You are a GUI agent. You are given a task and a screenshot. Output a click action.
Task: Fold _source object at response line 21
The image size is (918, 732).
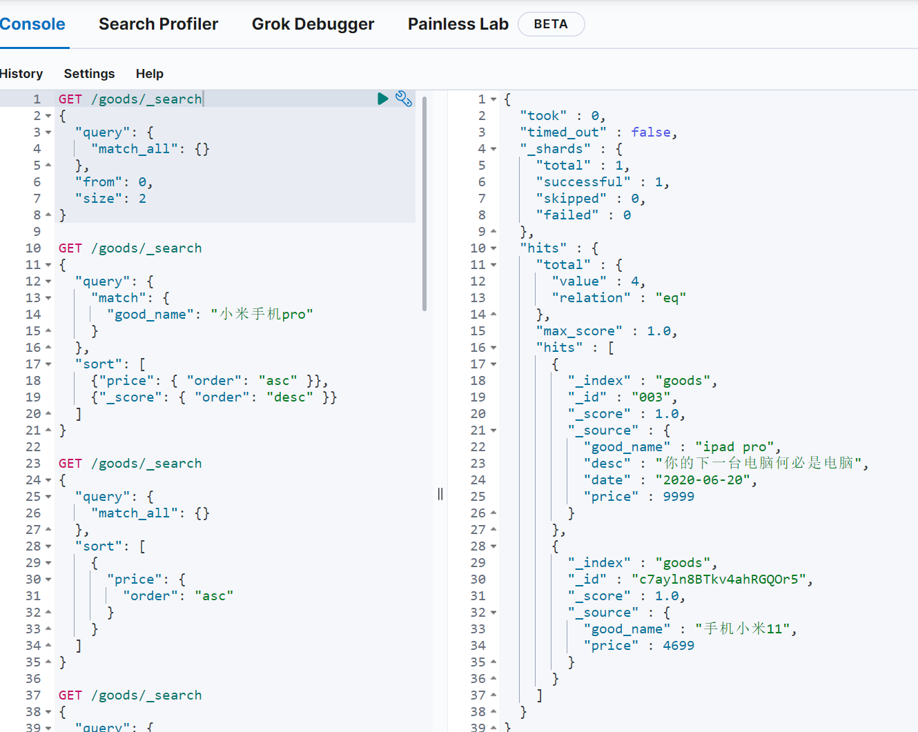click(x=493, y=431)
